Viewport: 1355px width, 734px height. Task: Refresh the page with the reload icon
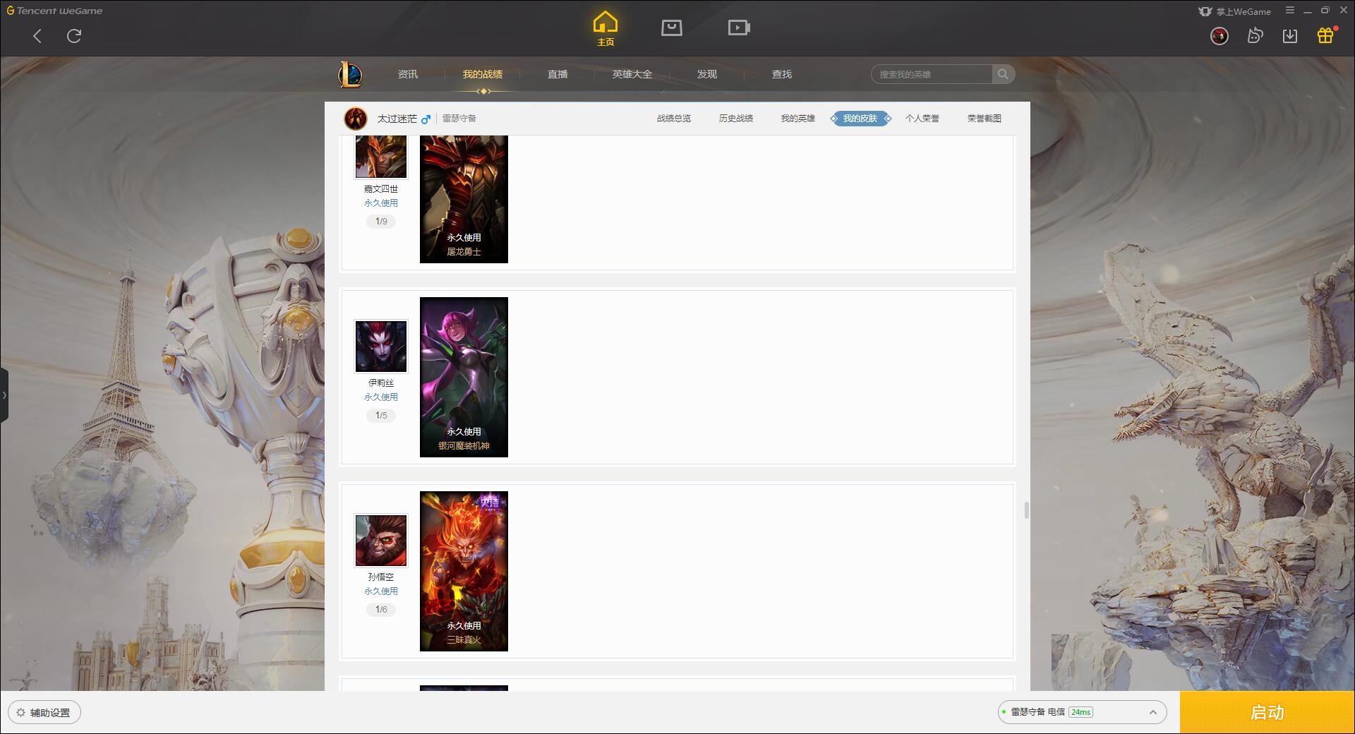74,36
